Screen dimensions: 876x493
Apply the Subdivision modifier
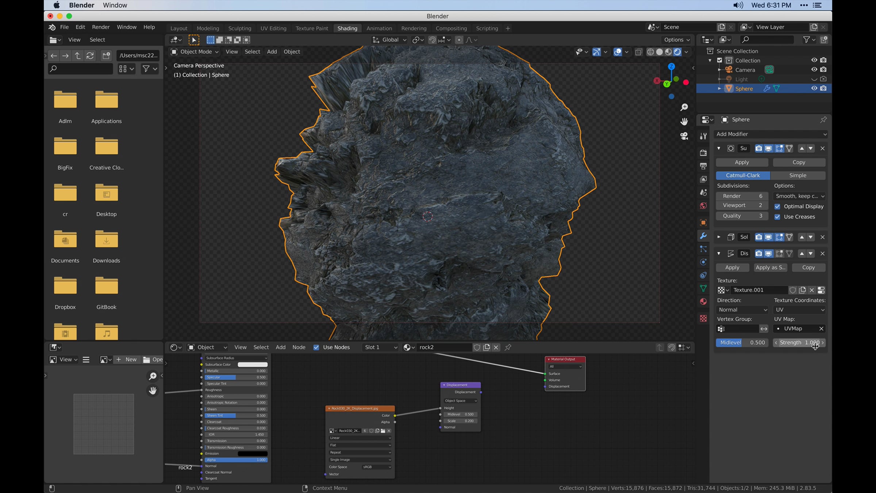pyautogui.click(x=742, y=162)
